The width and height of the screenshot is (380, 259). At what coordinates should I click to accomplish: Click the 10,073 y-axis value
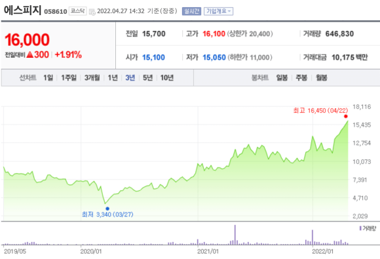(362, 161)
